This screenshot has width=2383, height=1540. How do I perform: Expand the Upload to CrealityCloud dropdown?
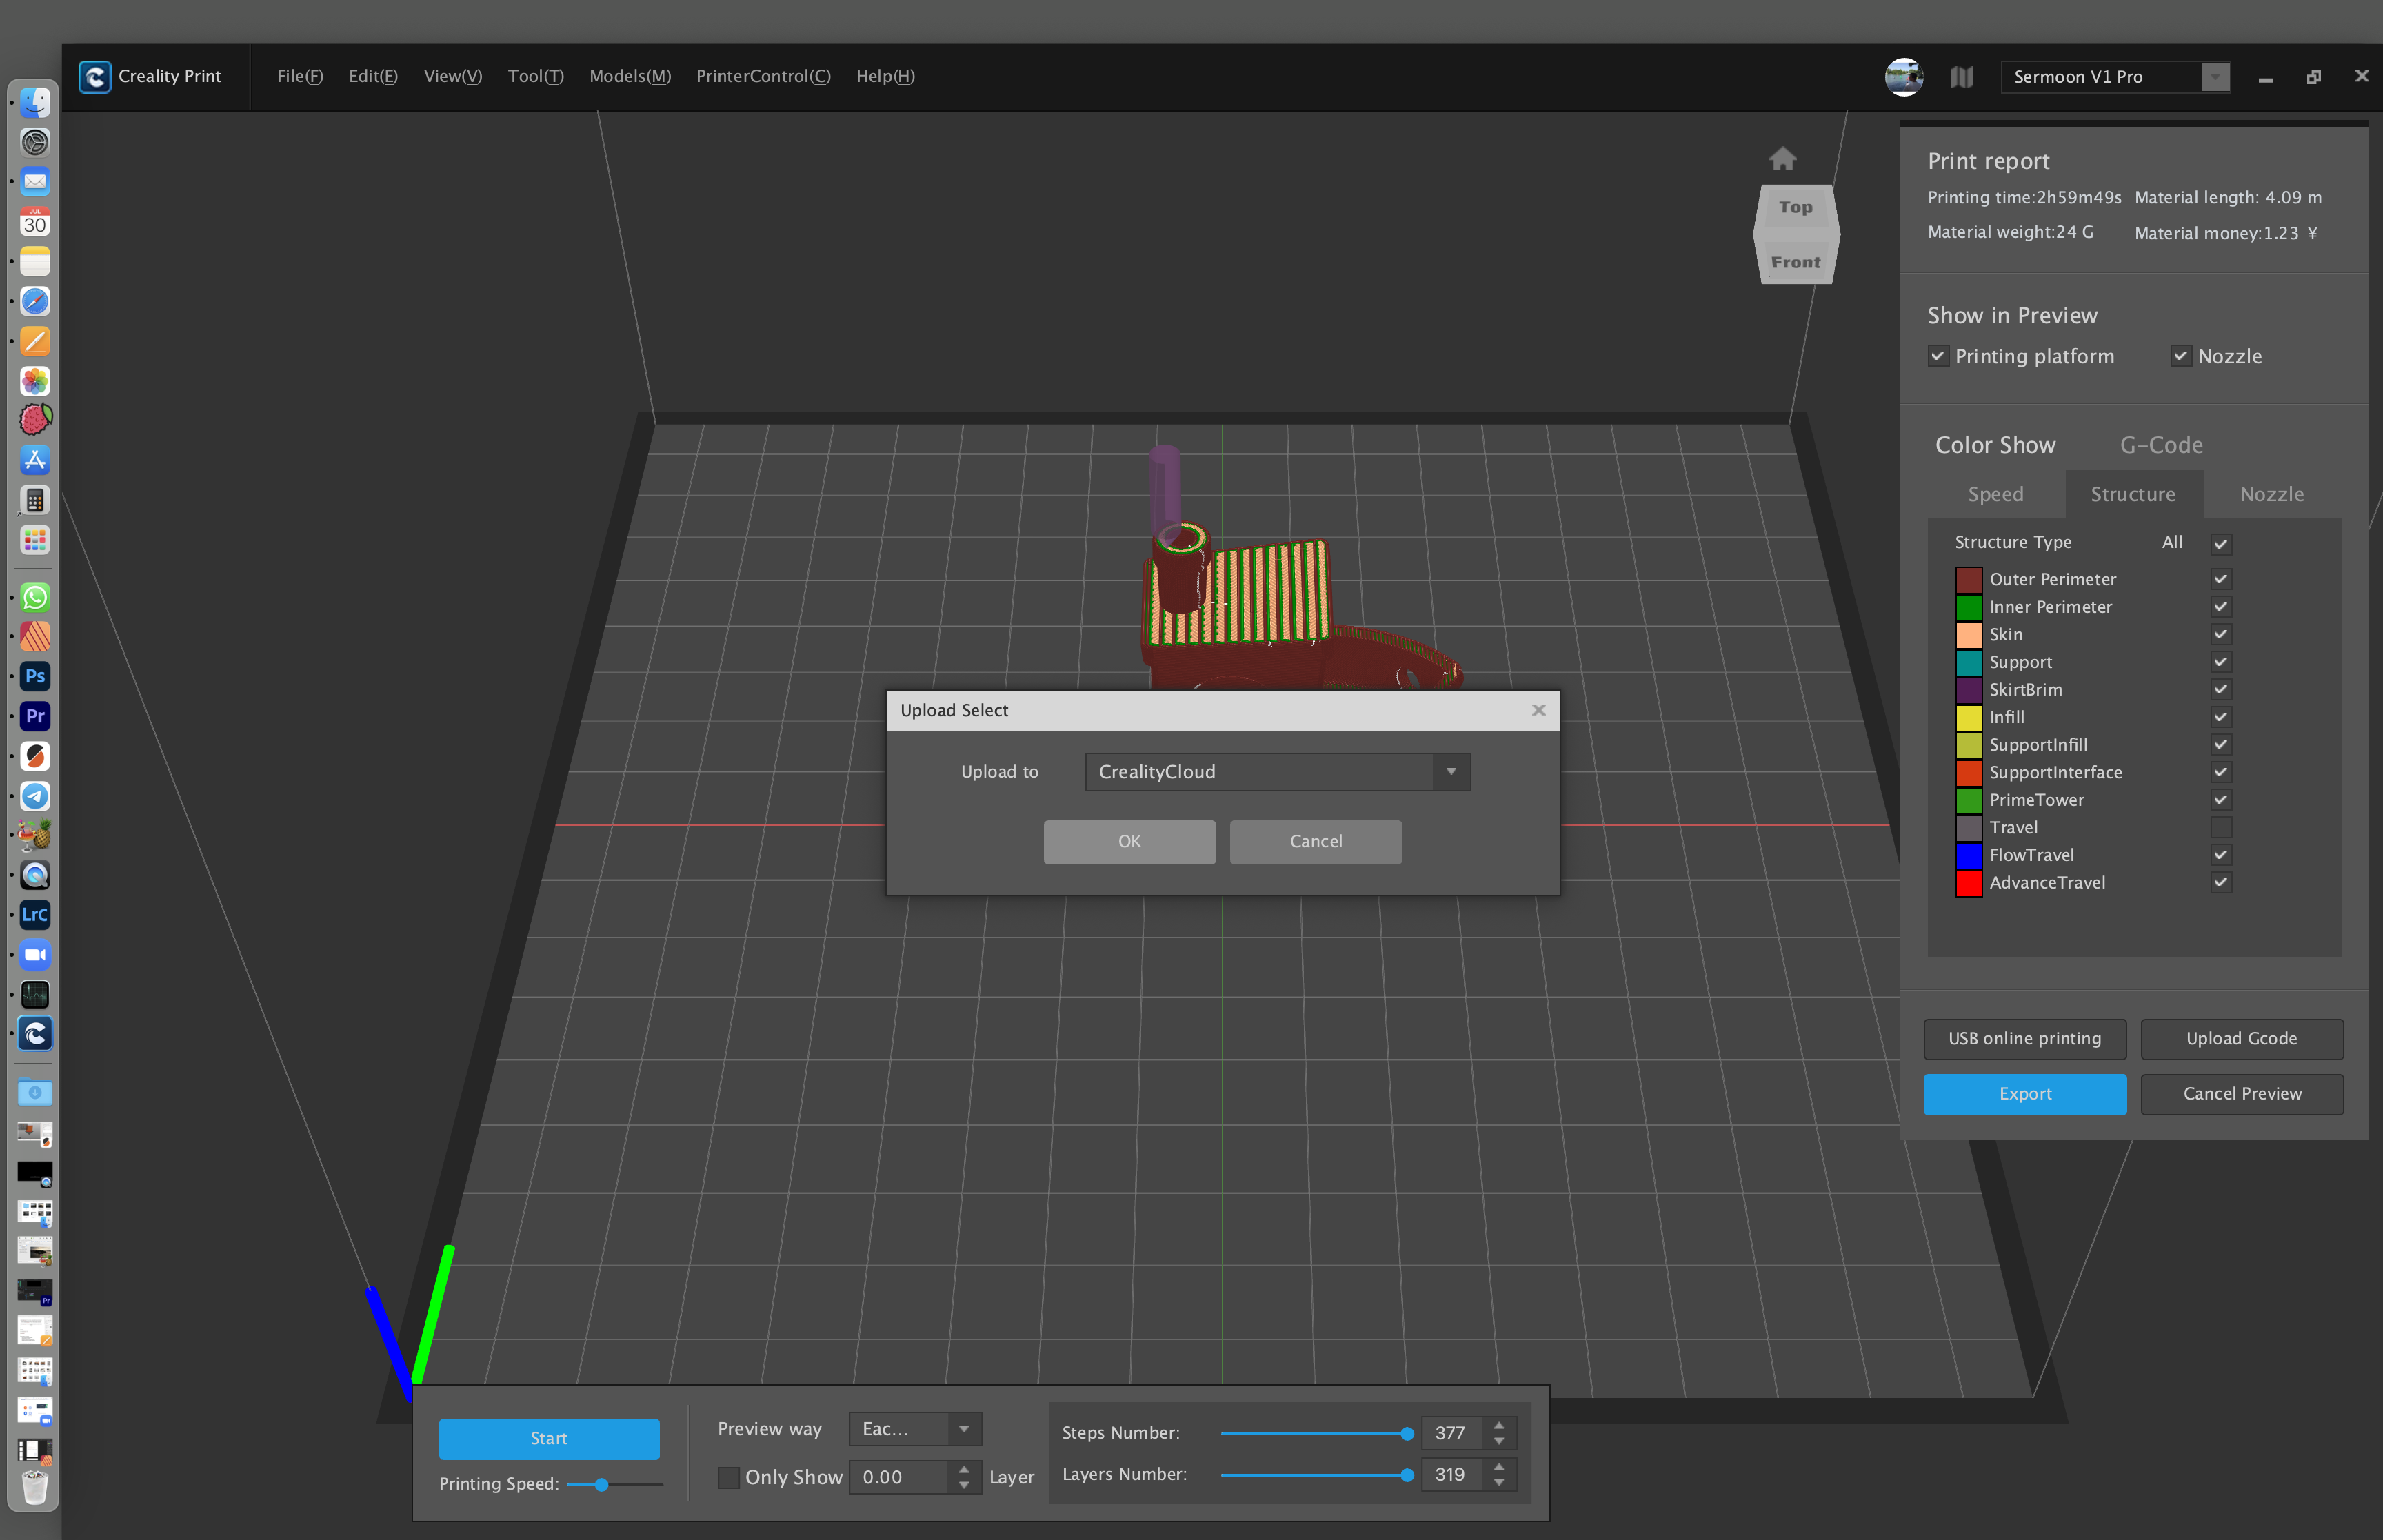pos(1450,772)
